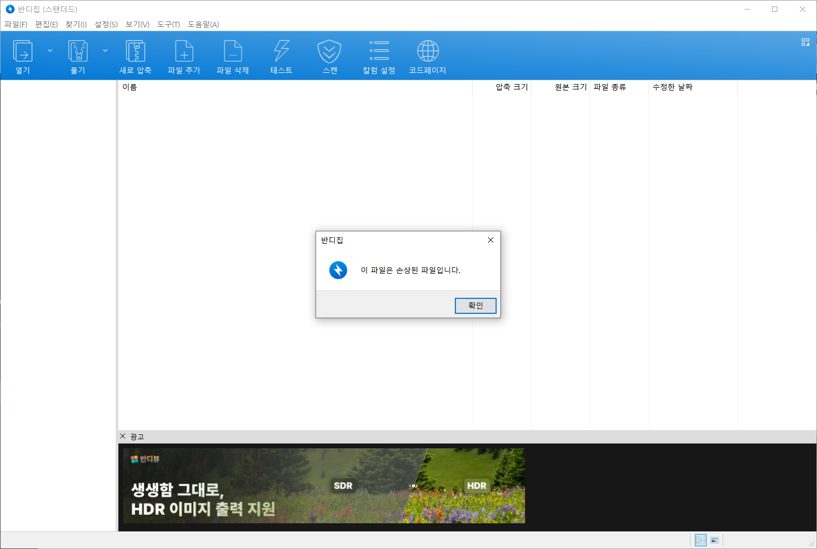Image resolution: width=817 pixels, height=549 pixels.
Task: Close the 반디집 error dialog
Action: point(491,240)
